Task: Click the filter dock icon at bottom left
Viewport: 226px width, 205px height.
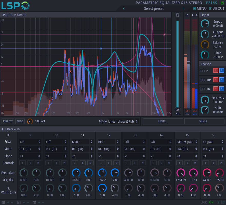Action: tap(3, 202)
